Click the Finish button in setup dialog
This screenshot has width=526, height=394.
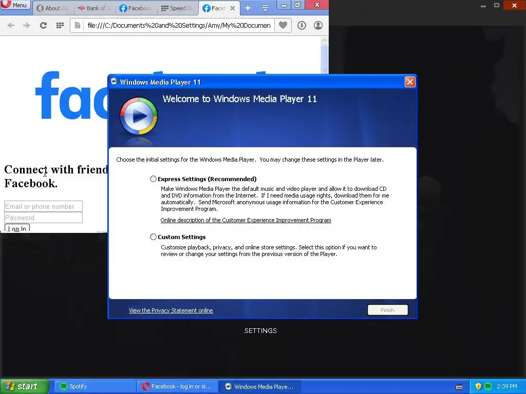[387, 310]
